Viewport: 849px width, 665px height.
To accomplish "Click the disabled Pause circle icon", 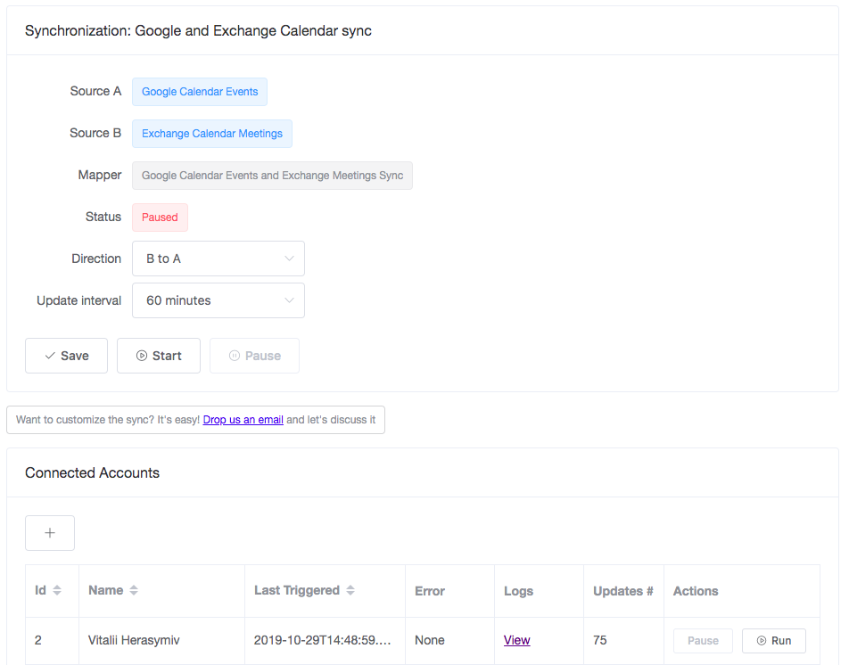I will pos(234,356).
